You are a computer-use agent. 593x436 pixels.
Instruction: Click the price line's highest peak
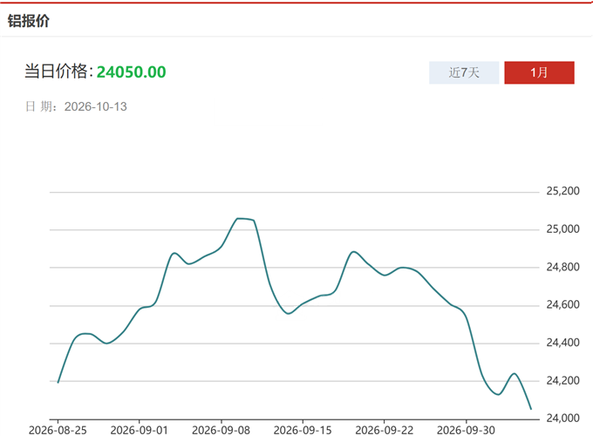tap(238, 218)
